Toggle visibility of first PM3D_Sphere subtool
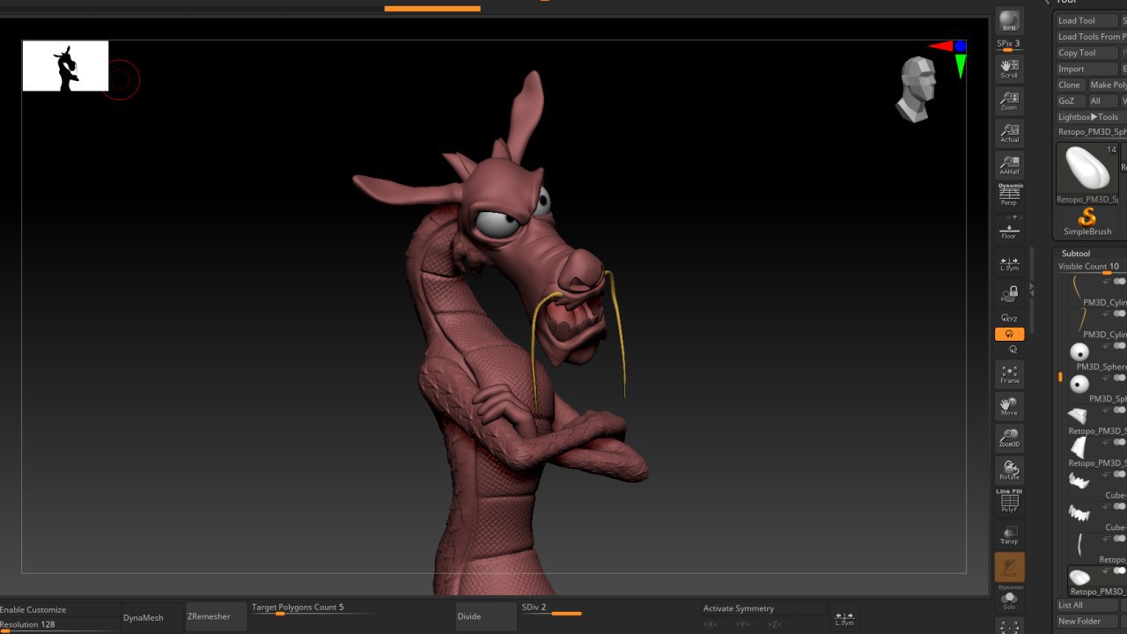This screenshot has width=1127, height=634. [1120, 346]
